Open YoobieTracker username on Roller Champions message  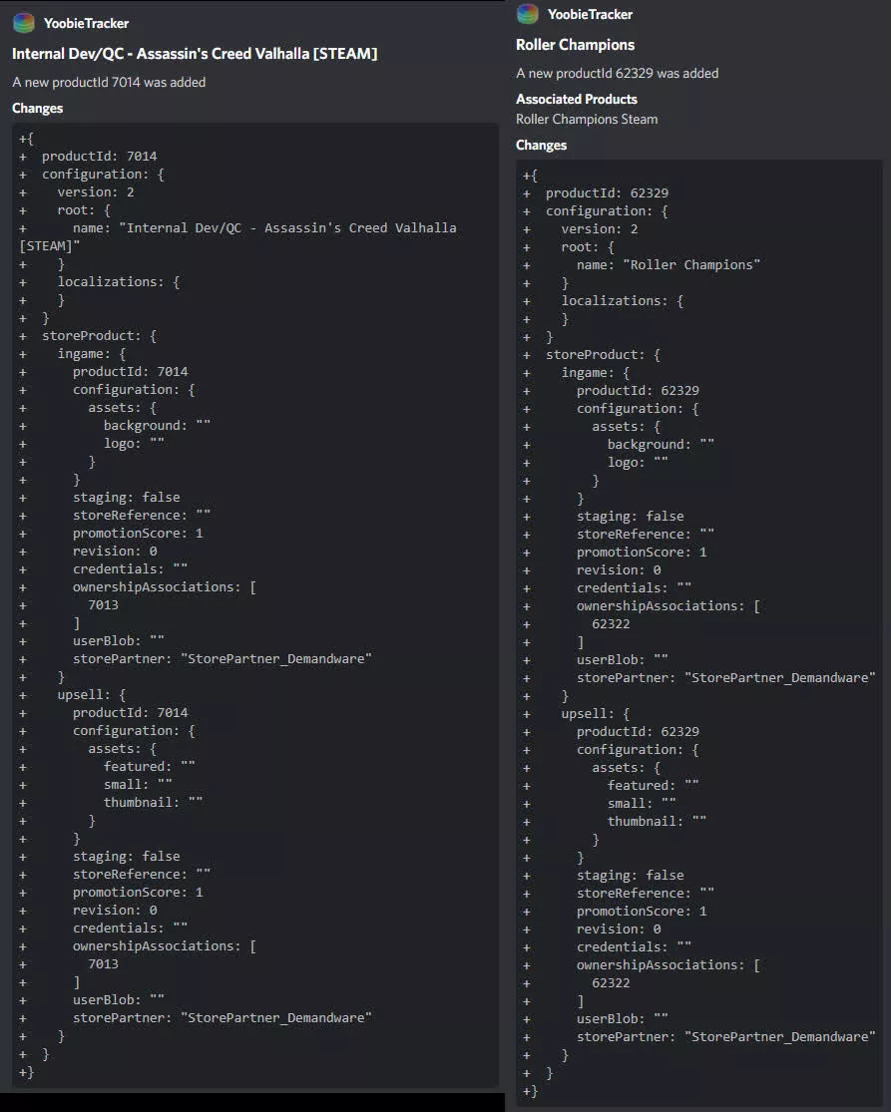coord(590,14)
